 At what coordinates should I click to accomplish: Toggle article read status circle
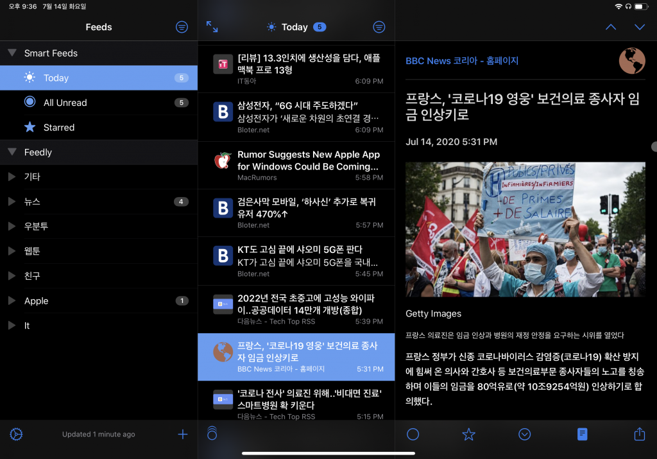point(413,434)
